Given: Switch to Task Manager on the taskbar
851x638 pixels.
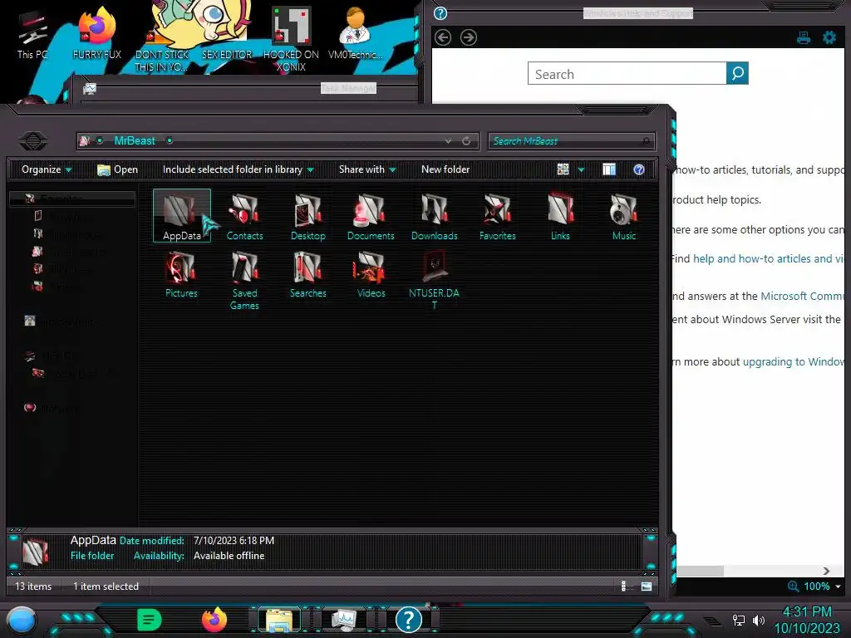Looking at the screenshot, I should pos(344,620).
